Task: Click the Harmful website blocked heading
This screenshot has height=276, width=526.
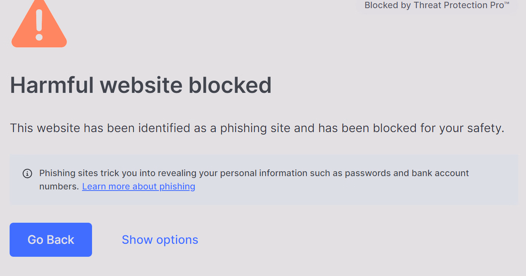Action: [x=140, y=85]
